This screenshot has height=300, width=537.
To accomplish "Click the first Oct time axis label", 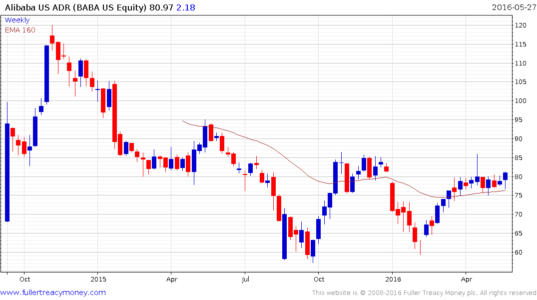I will tap(24, 279).
